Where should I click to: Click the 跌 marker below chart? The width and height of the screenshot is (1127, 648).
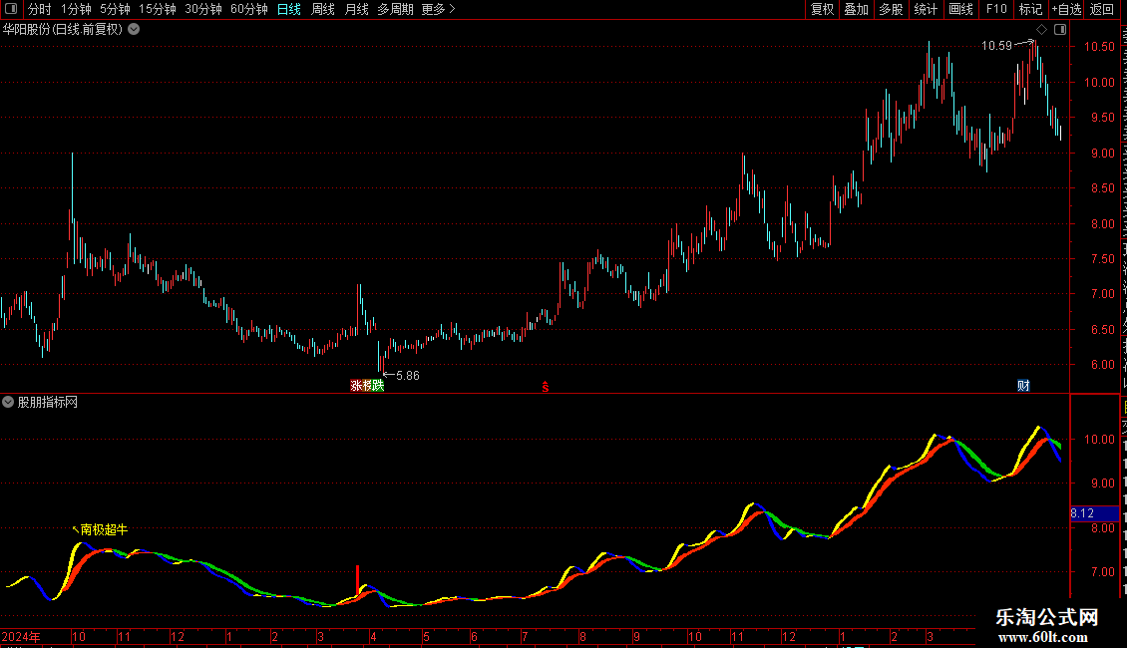click(378, 386)
